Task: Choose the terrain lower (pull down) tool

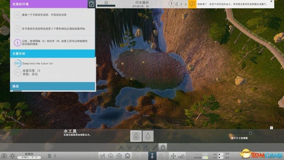Action: (x=129, y=148)
